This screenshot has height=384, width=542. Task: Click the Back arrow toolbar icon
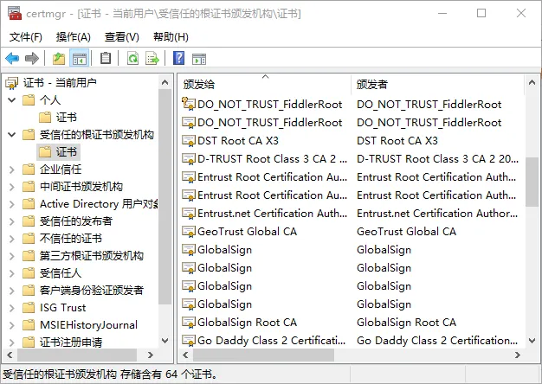(x=12, y=58)
